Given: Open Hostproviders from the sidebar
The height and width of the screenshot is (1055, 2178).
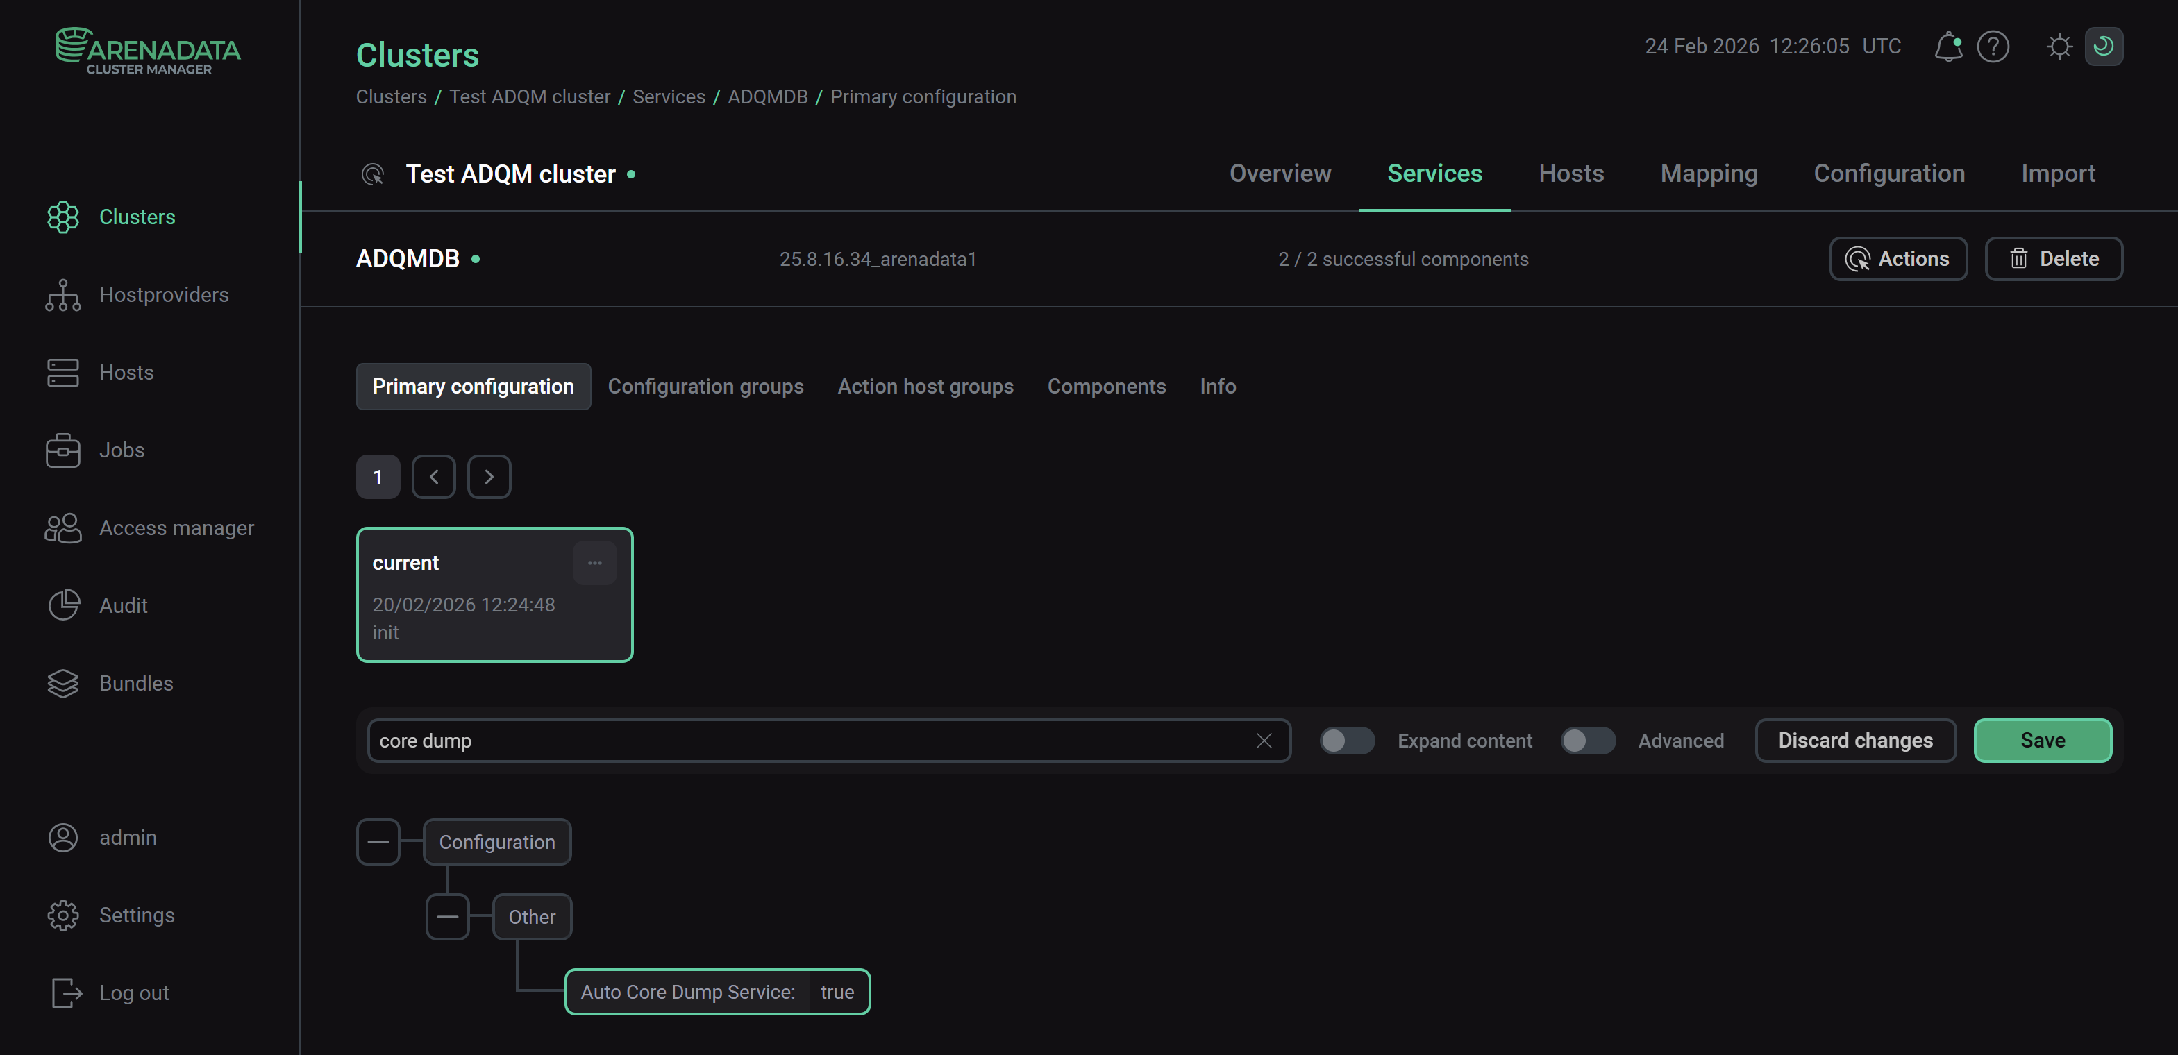Looking at the screenshot, I should coord(163,294).
